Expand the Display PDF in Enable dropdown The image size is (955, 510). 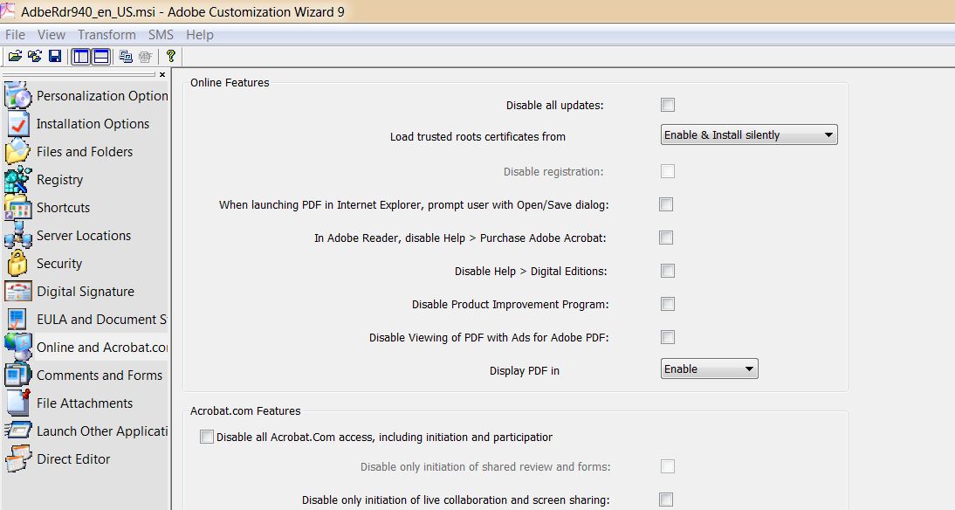coord(710,369)
